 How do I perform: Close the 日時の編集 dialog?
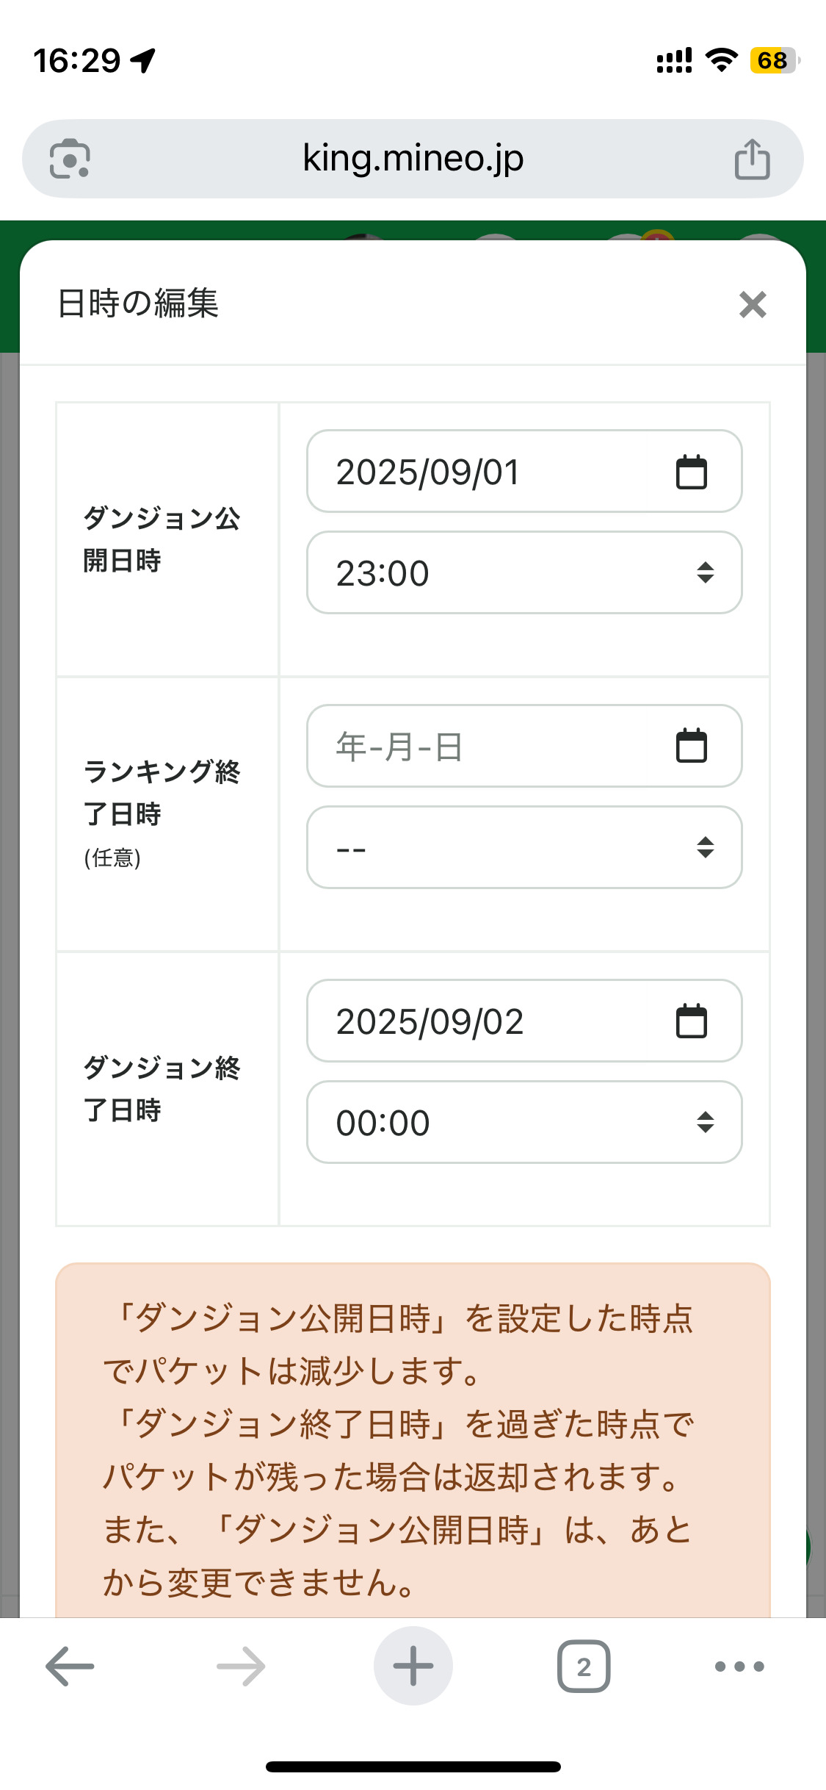[753, 304]
